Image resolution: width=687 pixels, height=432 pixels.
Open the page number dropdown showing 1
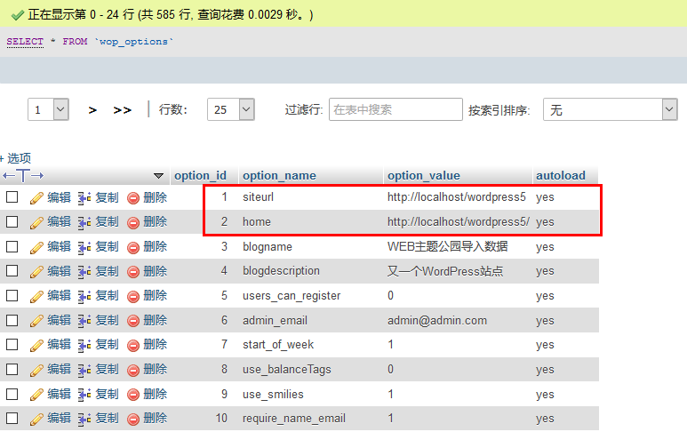(x=48, y=109)
